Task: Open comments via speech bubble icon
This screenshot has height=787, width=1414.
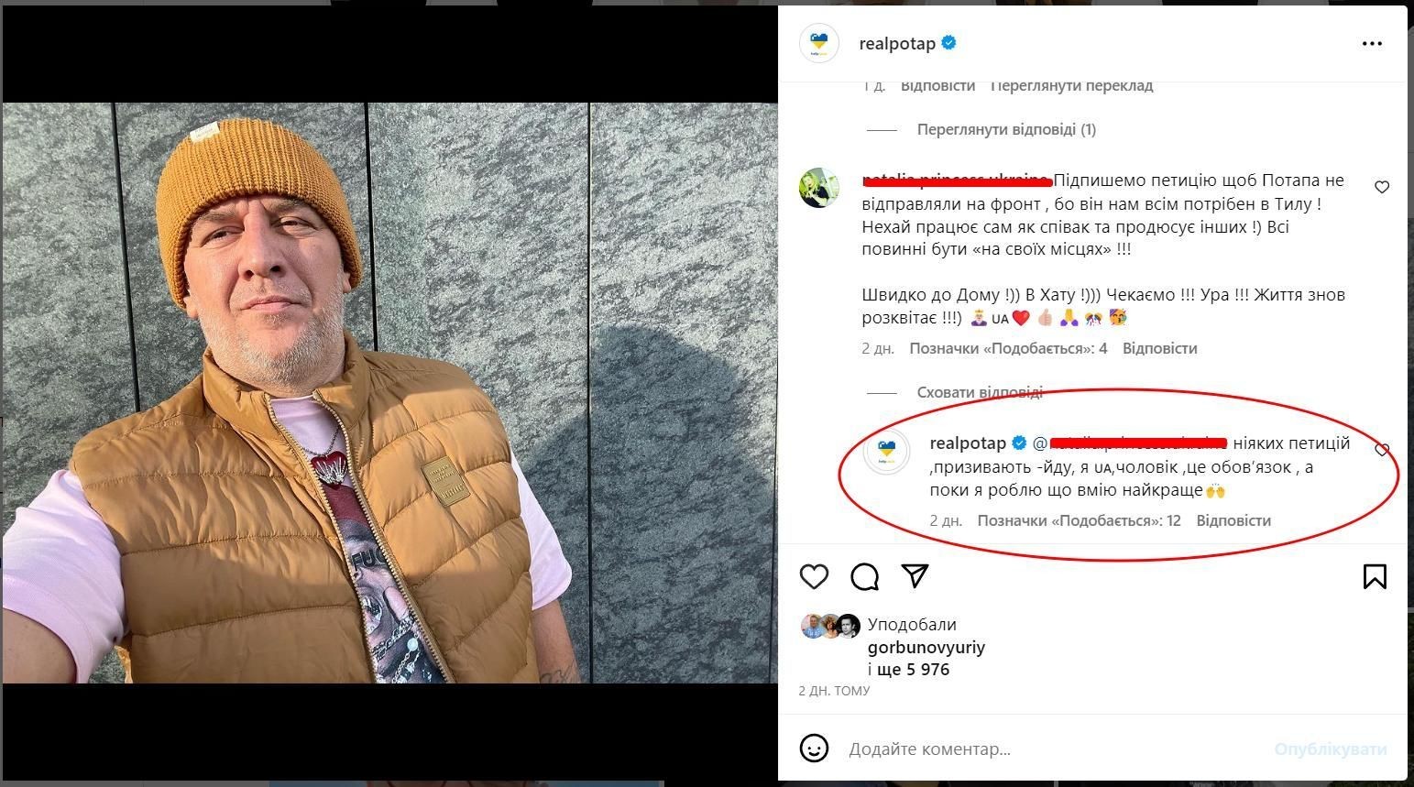Action: click(864, 576)
